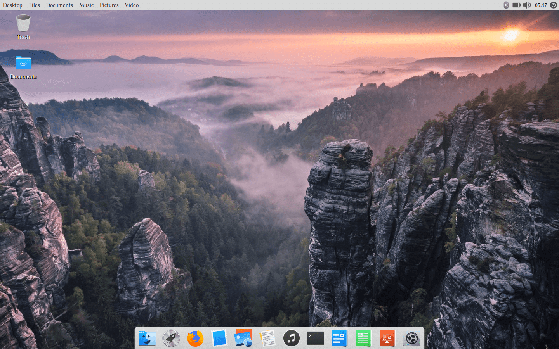
Task: Open the volume control in the top panel
Action: [x=527, y=5]
